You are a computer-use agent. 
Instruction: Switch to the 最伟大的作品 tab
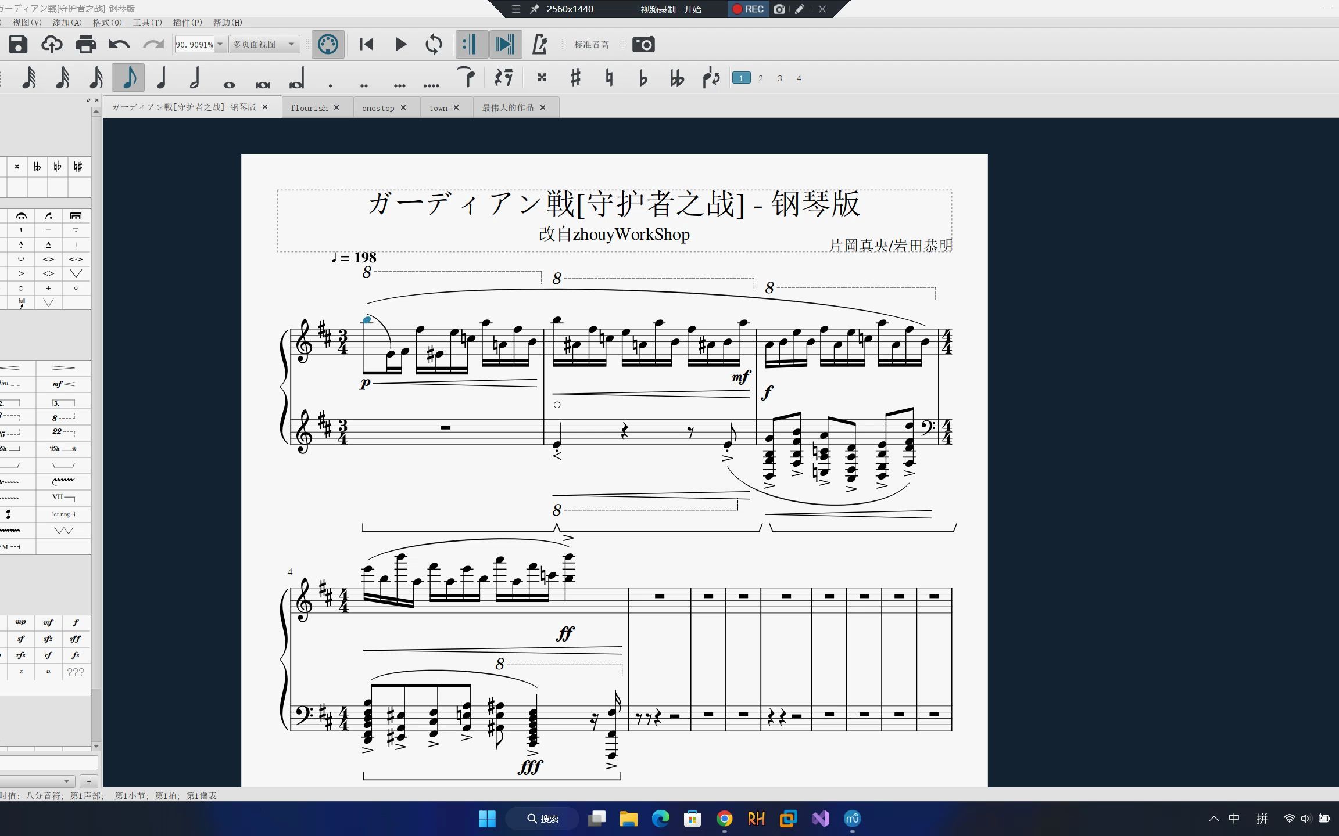click(x=509, y=107)
